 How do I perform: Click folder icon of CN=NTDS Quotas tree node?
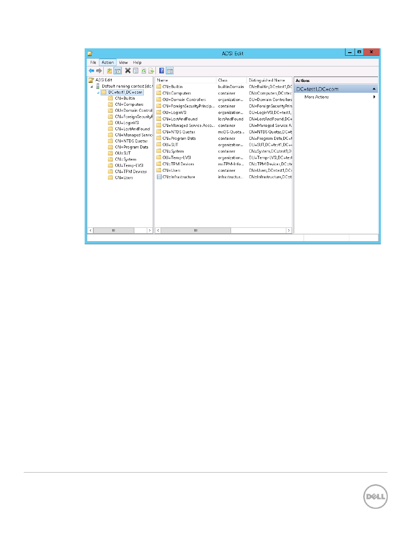[x=111, y=141]
